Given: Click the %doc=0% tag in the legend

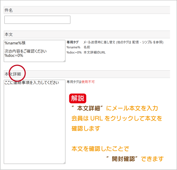Looking at the screenshot, I should coord(74,52).
